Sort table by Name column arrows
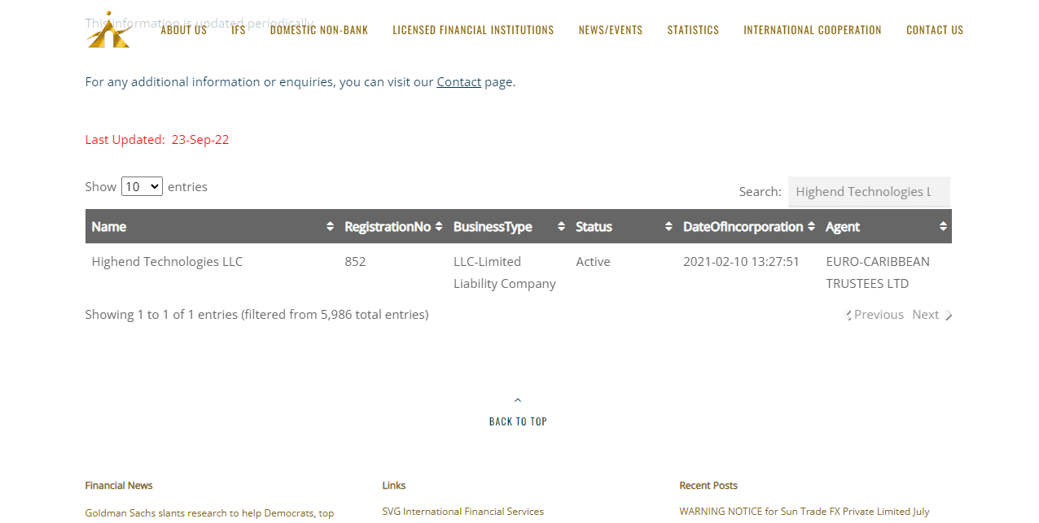The height and width of the screenshot is (523, 1039). point(330,226)
